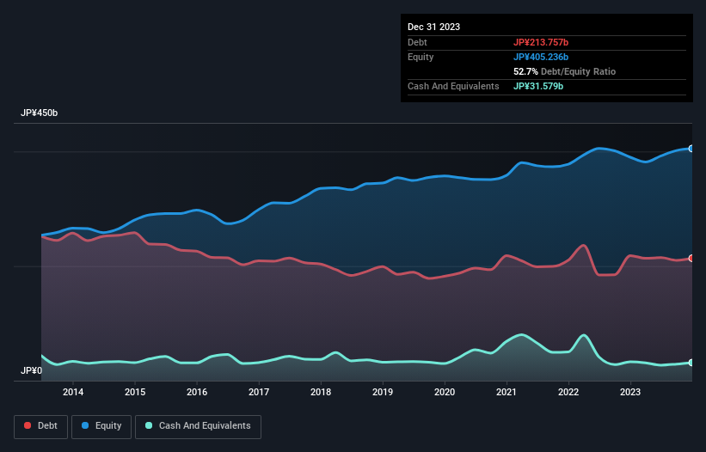Click the JP¥405.236b equity value
Screen dimensions: 706x452
541,57
